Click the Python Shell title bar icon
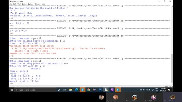 pos(10,1)
